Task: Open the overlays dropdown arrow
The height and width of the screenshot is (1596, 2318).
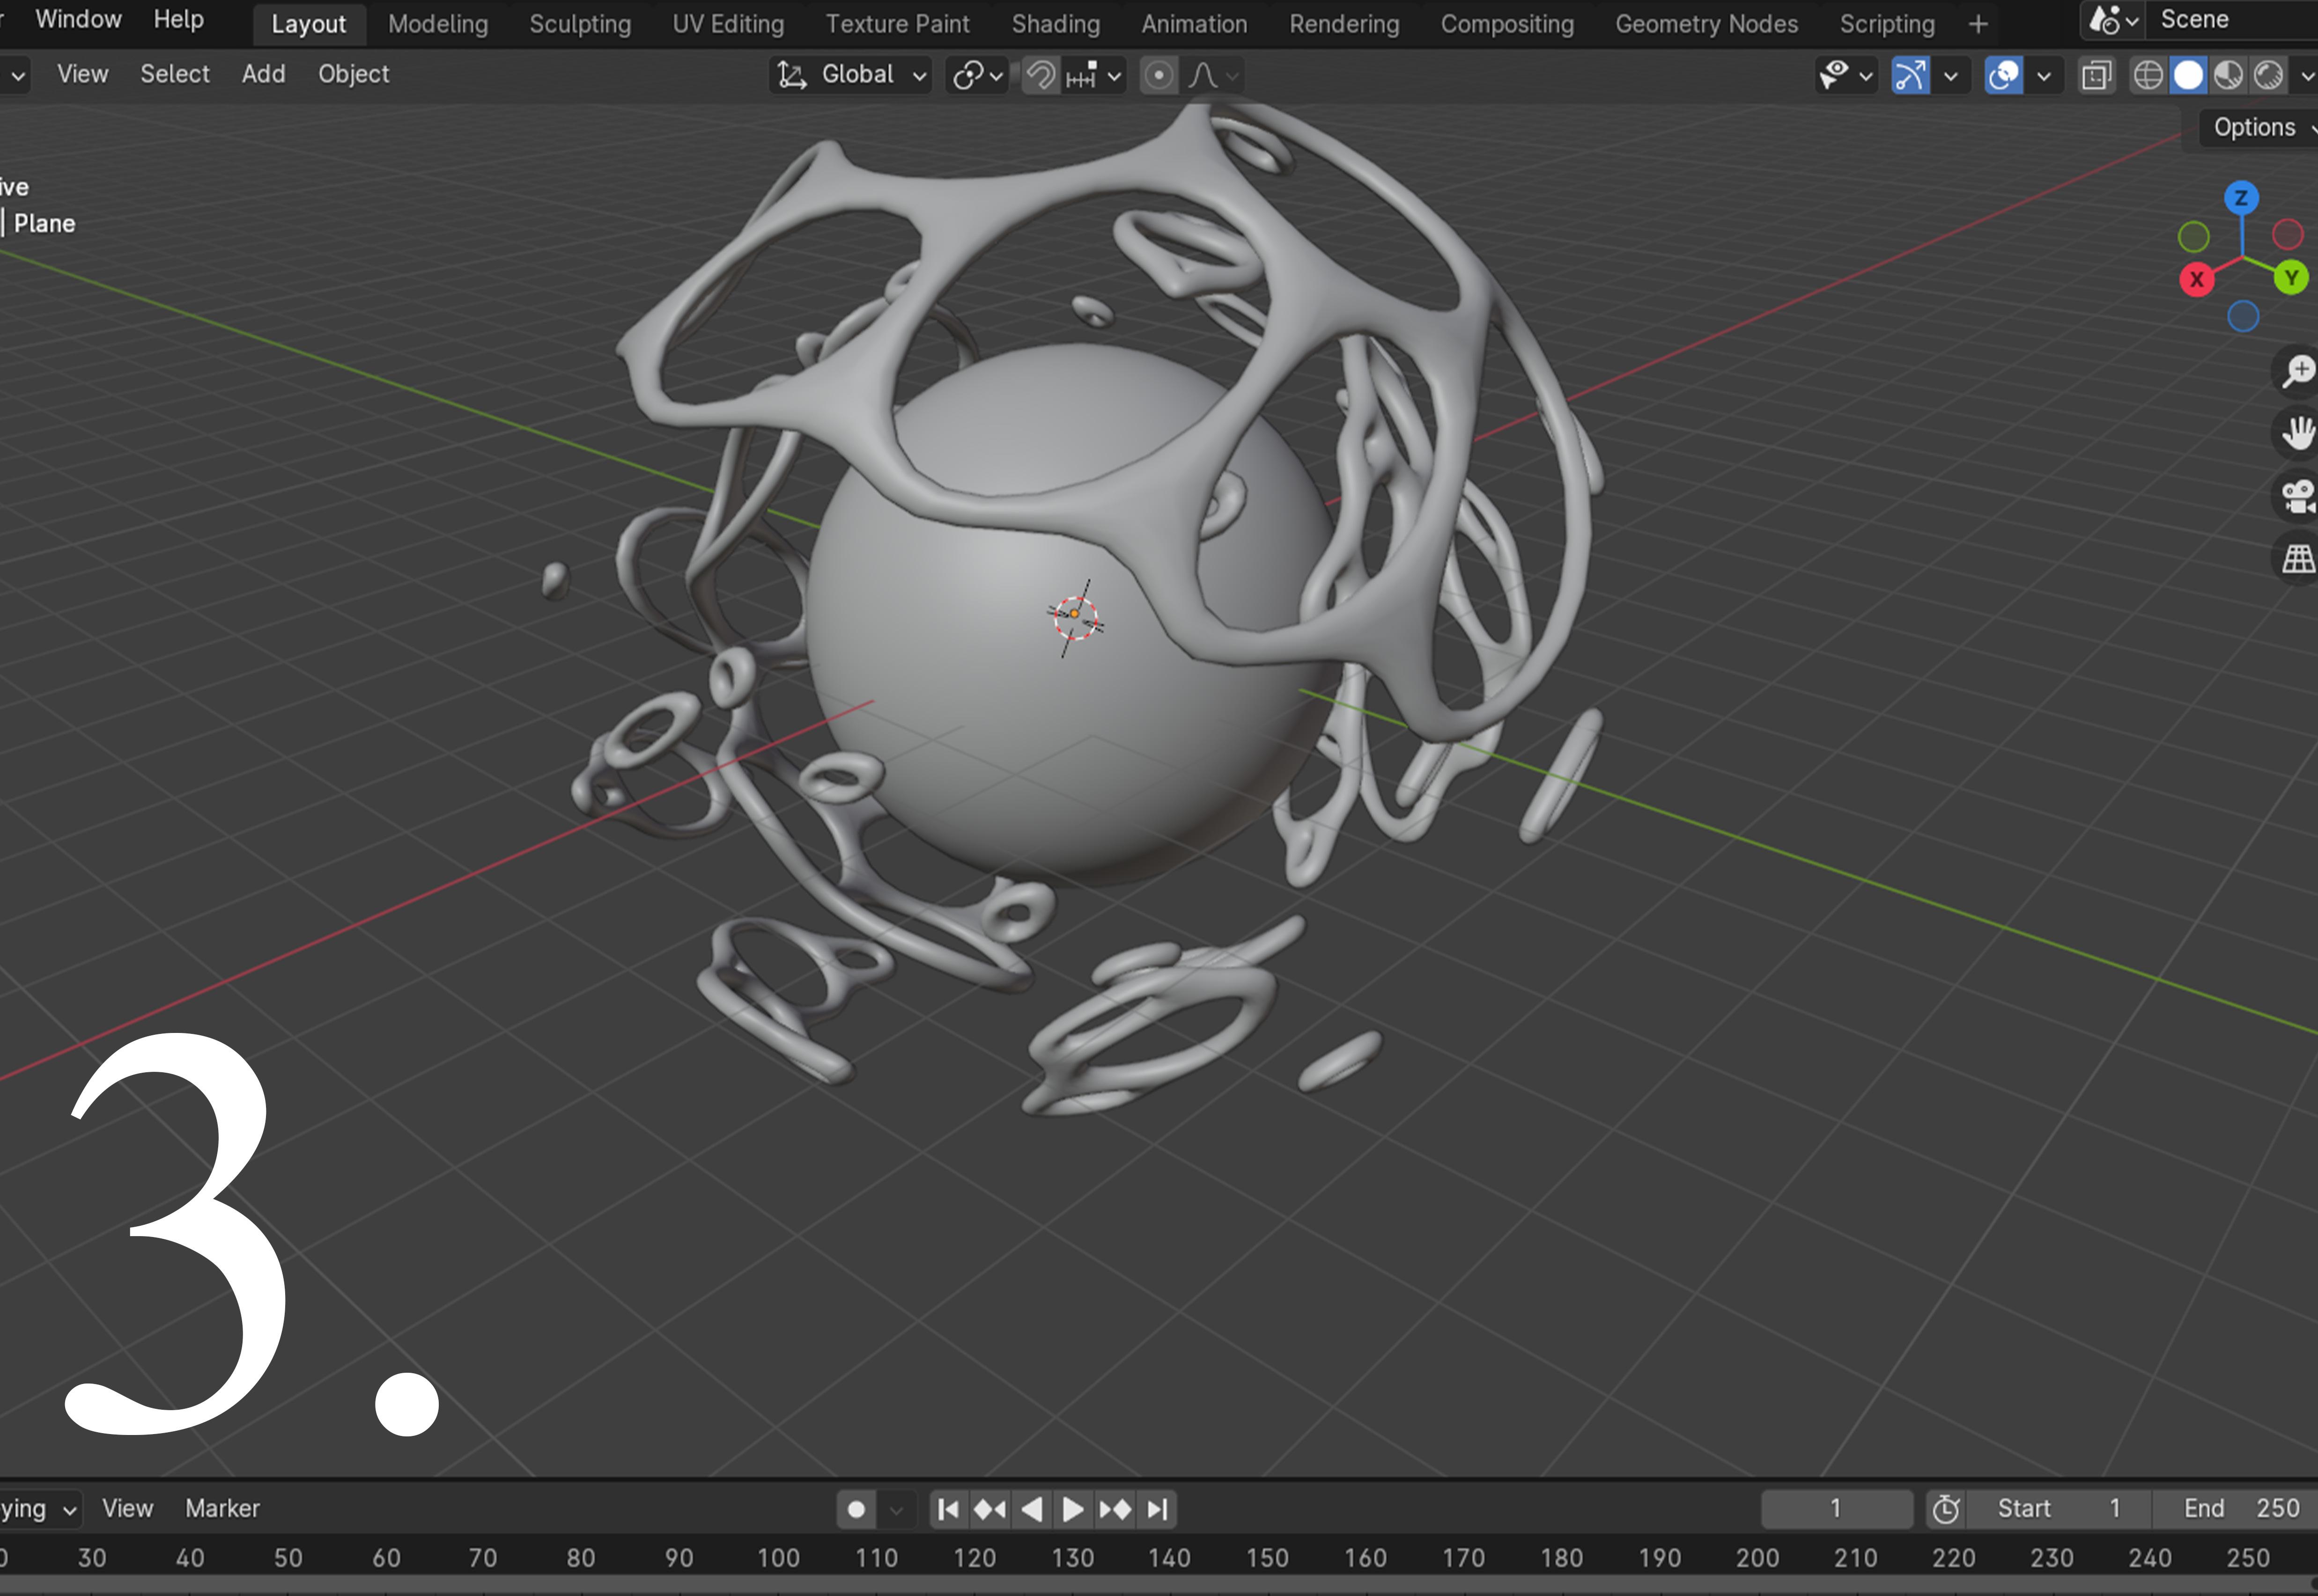Action: pyautogui.click(x=2044, y=75)
